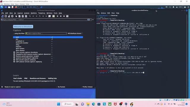The width and height of the screenshot is (190, 107).
Task: Click Profile: Default in status bar
Action: pyautogui.click(x=88, y=87)
